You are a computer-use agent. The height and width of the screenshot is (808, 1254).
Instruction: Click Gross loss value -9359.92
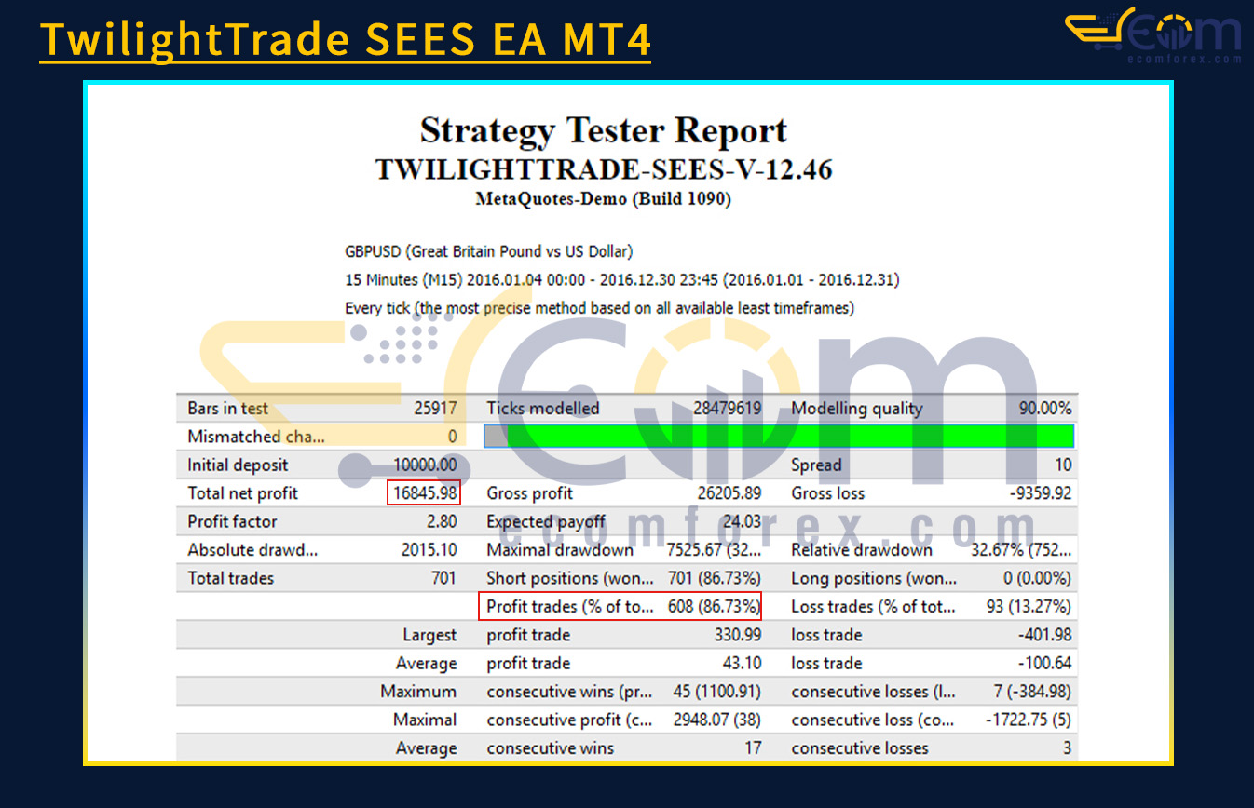tap(1040, 493)
